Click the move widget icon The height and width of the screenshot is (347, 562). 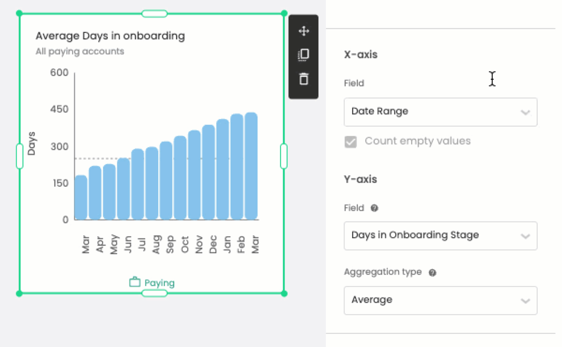point(304,31)
